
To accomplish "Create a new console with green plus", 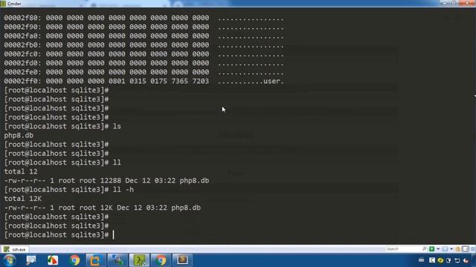I will coord(431,249).
